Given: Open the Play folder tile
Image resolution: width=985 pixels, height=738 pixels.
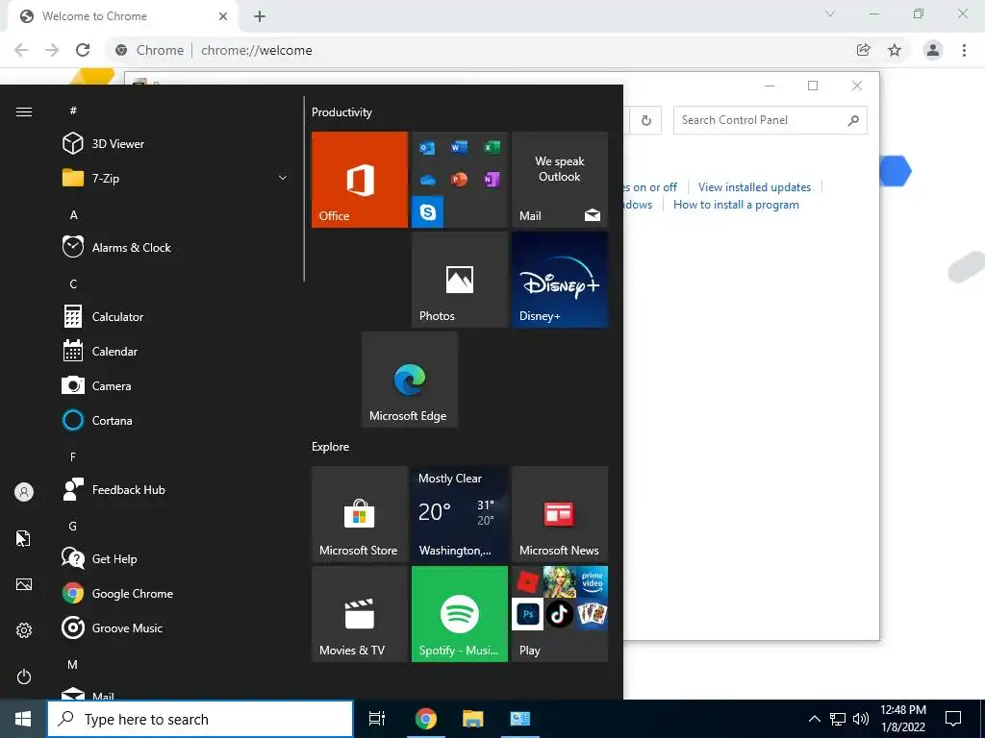Looking at the screenshot, I should pyautogui.click(x=560, y=614).
